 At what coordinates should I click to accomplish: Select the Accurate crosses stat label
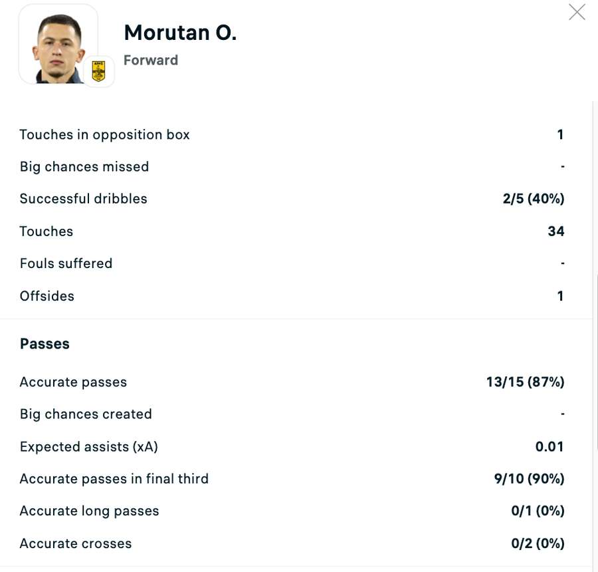coord(76,543)
